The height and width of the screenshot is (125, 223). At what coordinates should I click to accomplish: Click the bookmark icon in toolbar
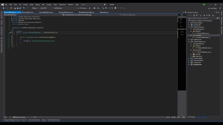(115, 8)
